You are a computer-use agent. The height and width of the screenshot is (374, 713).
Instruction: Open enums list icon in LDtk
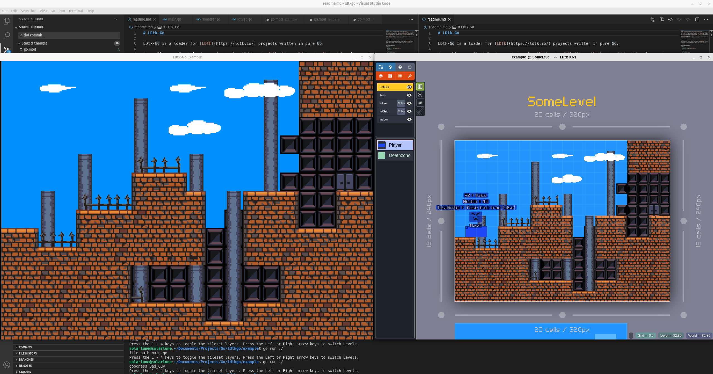400,76
